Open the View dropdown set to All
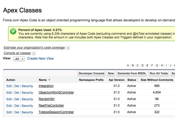 pos(19,59)
